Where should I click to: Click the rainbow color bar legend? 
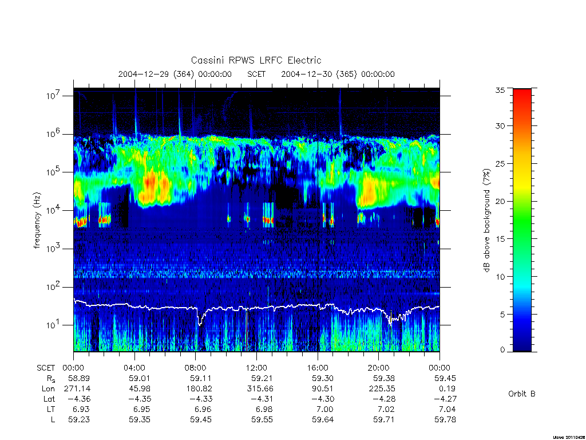pyautogui.click(x=522, y=220)
